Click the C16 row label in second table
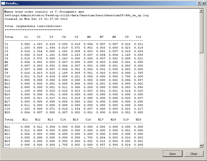The height and width of the screenshot is (161, 207). click(x=7, y=145)
